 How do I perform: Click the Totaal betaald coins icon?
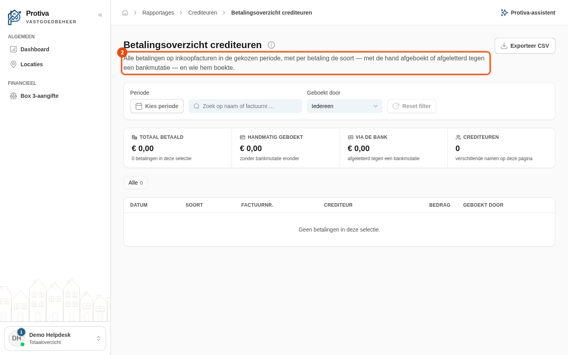135,137
